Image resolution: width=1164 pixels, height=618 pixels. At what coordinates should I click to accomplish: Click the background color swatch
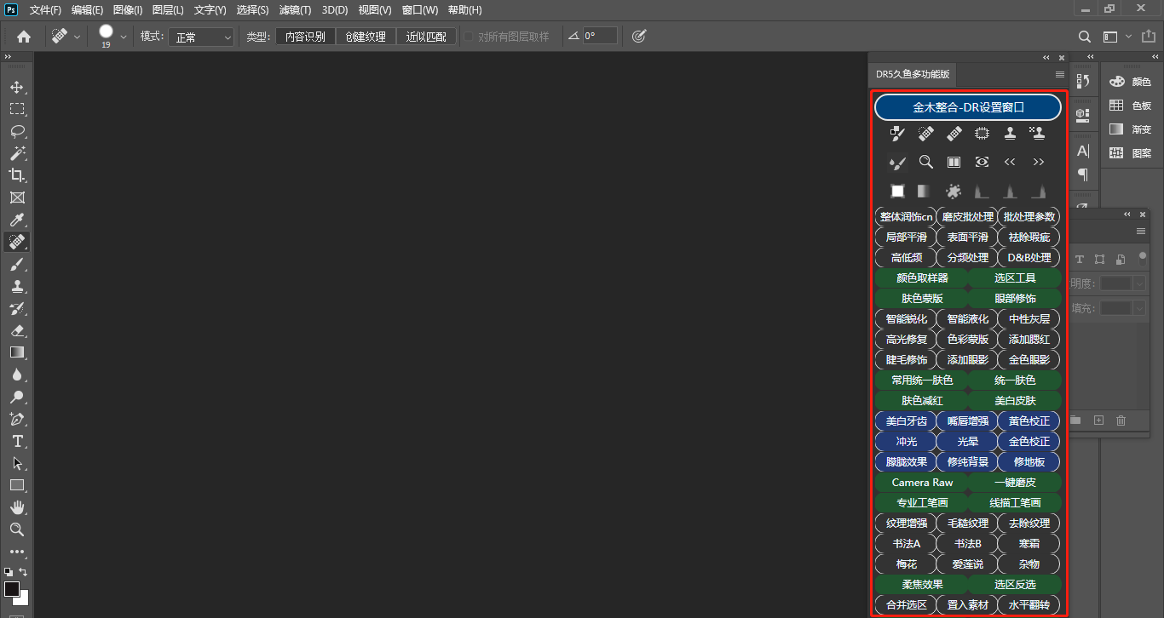click(23, 599)
